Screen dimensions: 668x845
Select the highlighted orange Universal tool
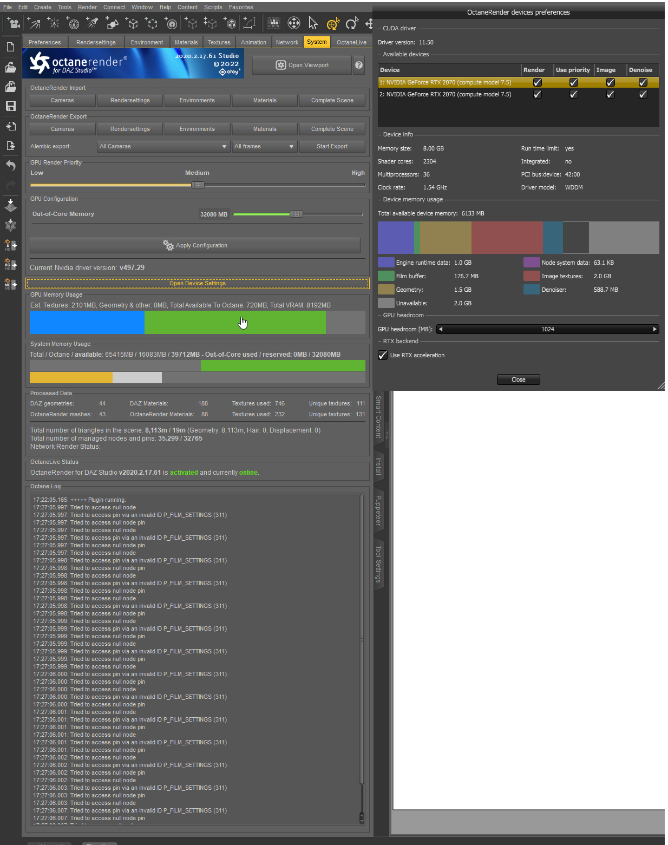tap(332, 23)
